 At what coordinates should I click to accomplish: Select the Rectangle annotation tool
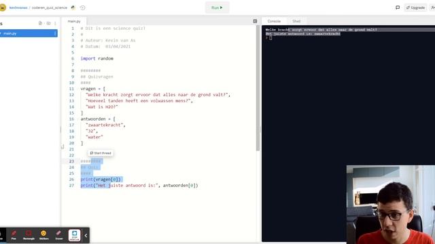29,235
